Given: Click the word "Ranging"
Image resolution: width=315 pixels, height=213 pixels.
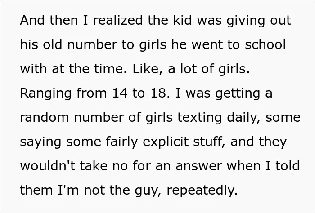Looking at the screenshot, I should pyautogui.click(x=46, y=94).
